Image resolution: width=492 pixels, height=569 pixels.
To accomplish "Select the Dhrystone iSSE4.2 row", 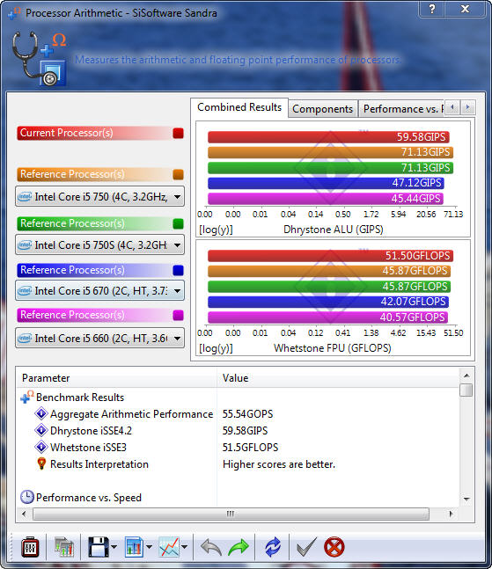I will coord(238,430).
